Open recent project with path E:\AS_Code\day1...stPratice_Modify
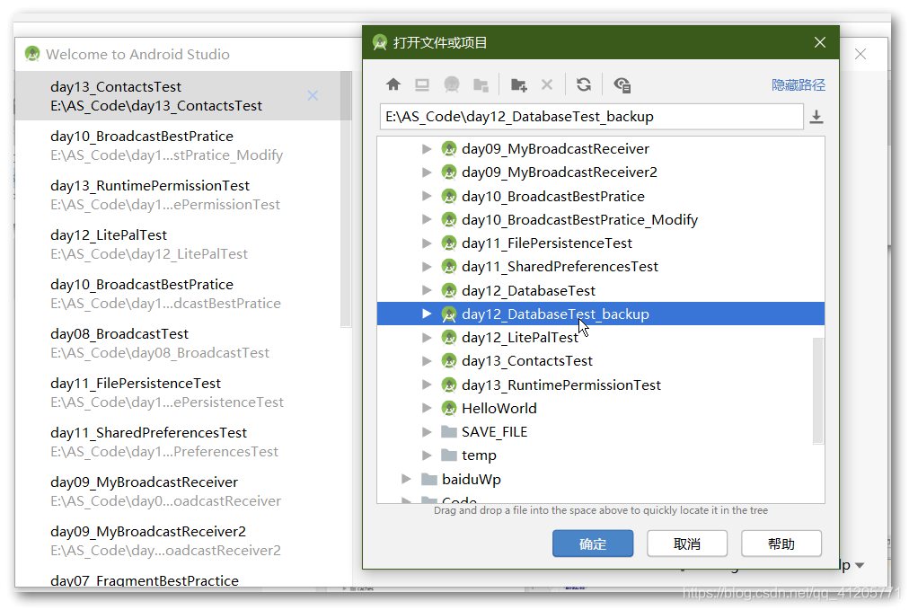The image size is (909, 610). pos(177,146)
